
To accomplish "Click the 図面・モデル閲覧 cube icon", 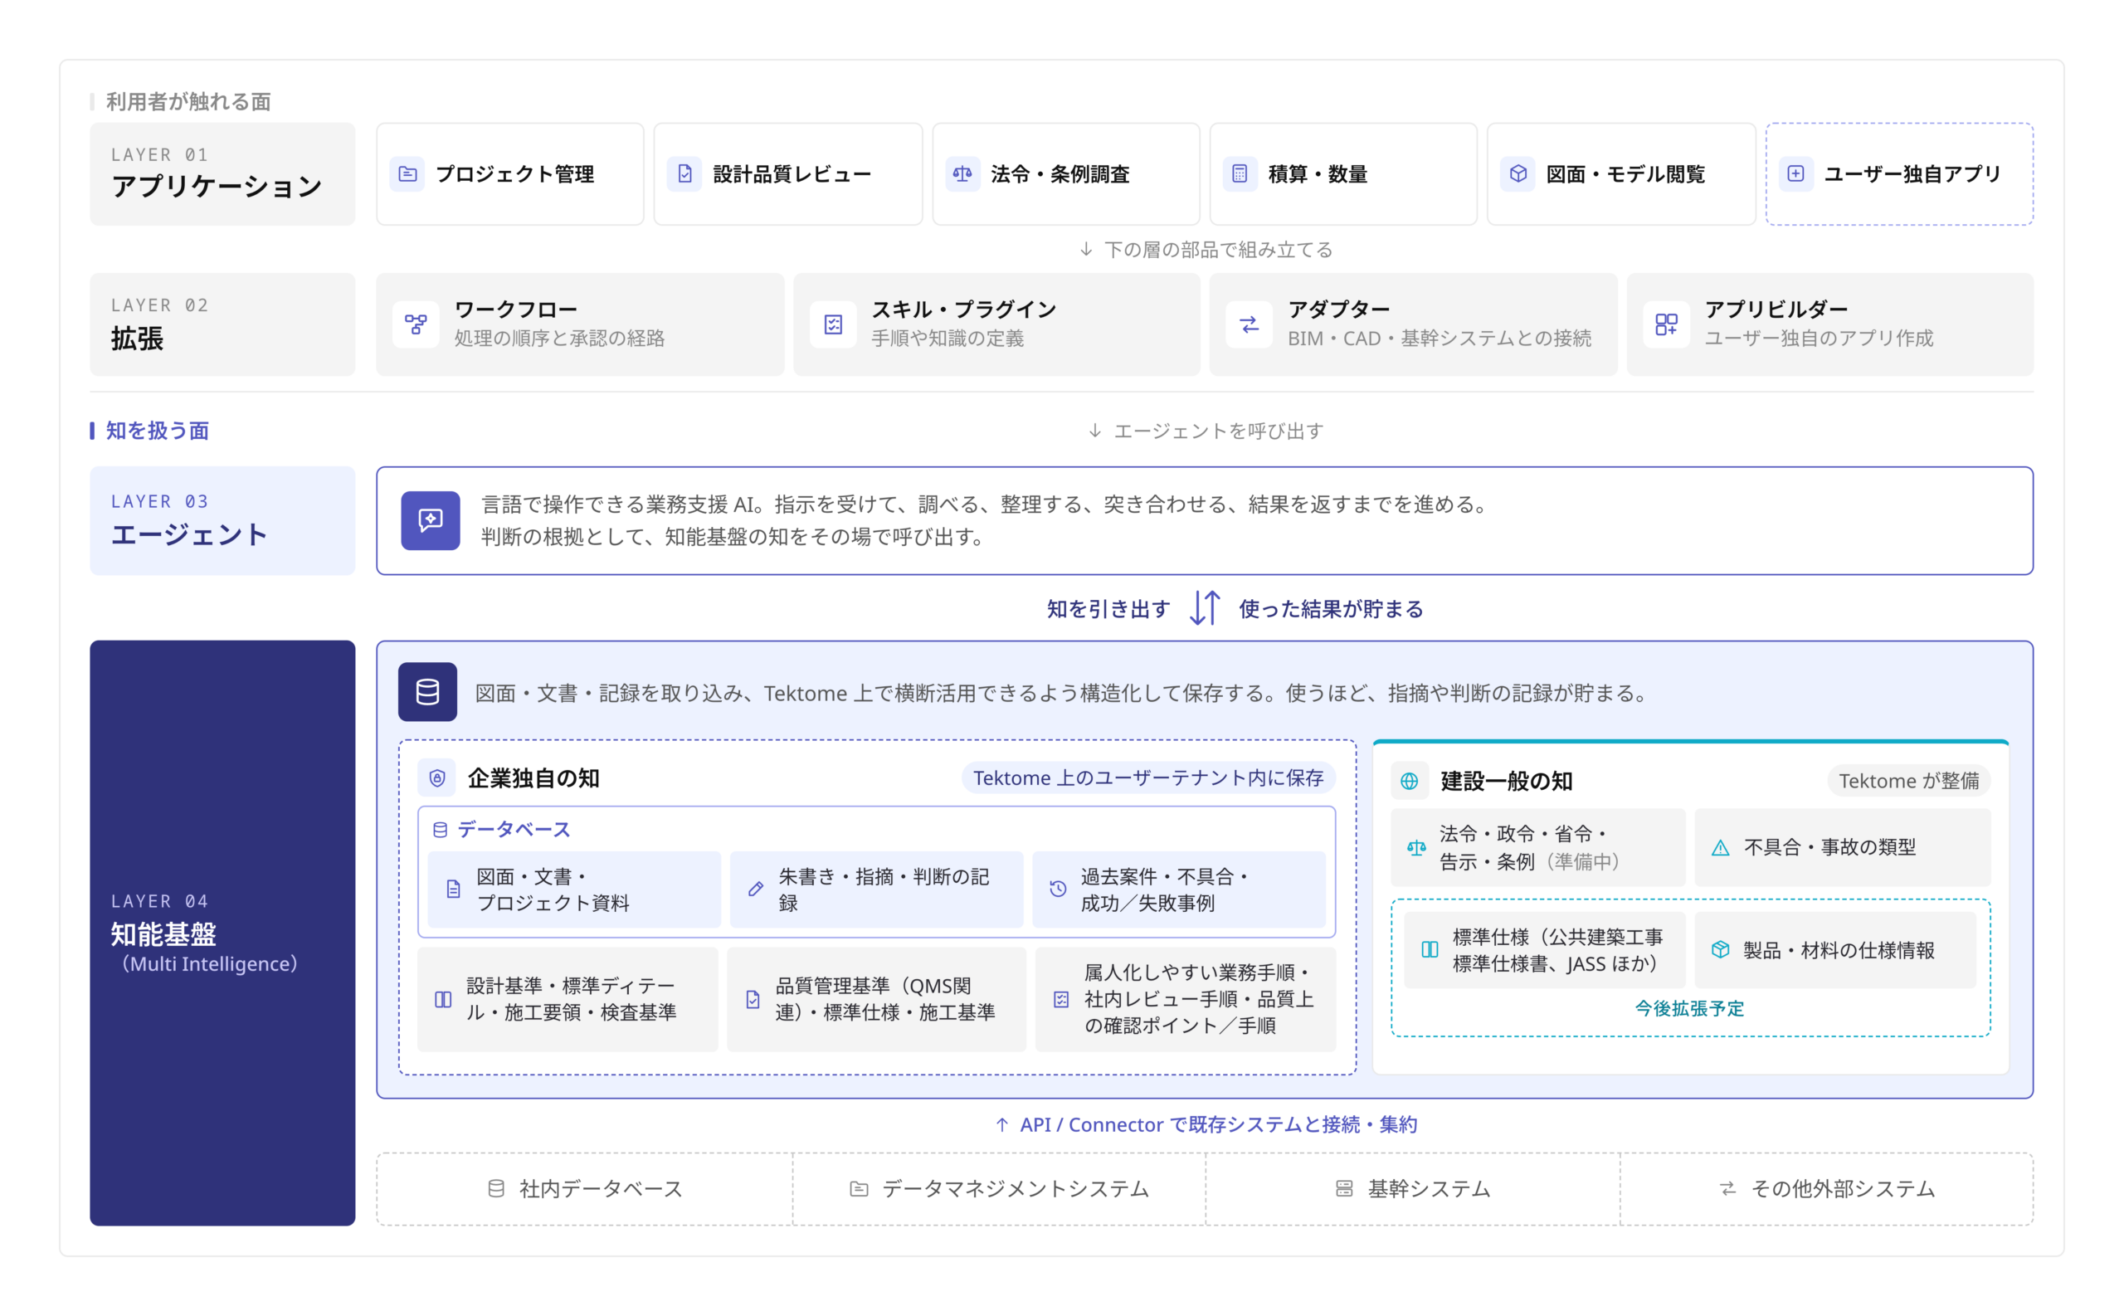I will pos(1517,174).
